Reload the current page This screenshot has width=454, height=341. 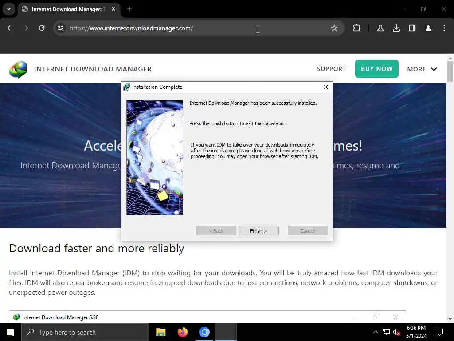coord(42,28)
